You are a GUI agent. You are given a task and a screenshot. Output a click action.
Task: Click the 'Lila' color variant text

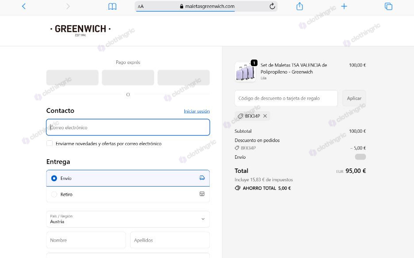[x=264, y=78]
